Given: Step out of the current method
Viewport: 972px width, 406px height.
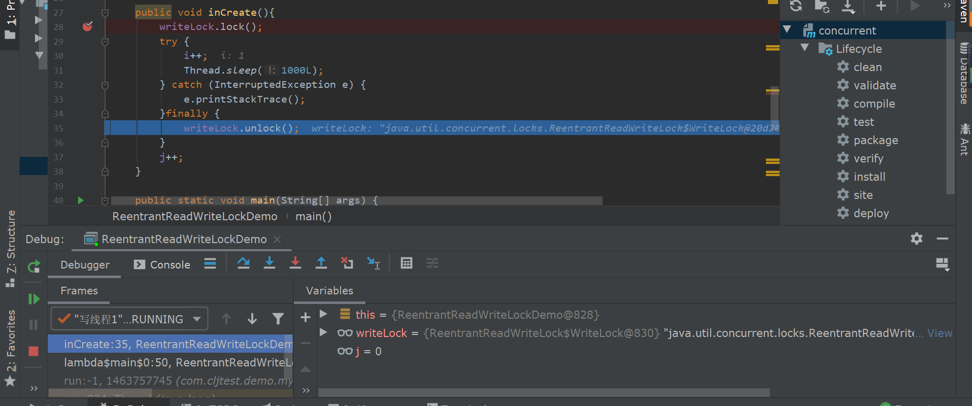Looking at the screenshot, I should point(321,263).
